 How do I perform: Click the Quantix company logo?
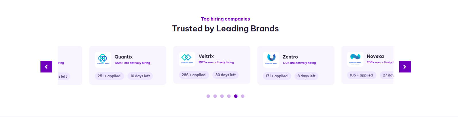(x=103, y=59)
